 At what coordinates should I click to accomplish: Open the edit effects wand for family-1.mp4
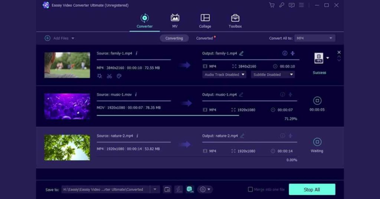coord(99,76)
